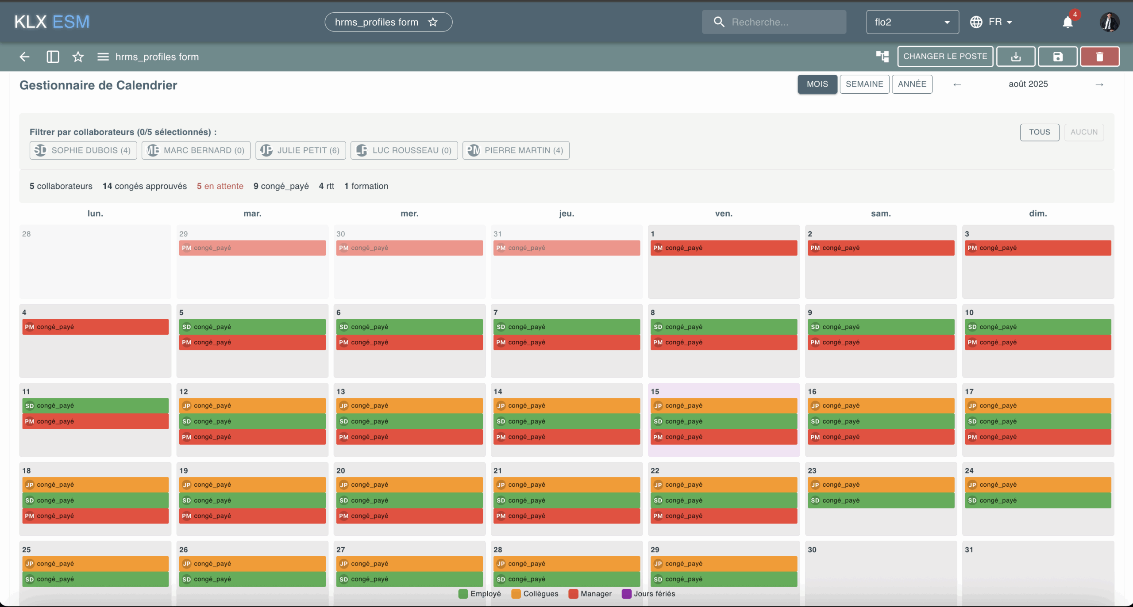Image resolution: width=1133 pixels, height=607 pixels.
Task: Click the save disk icon
Action: (1057, 57)
